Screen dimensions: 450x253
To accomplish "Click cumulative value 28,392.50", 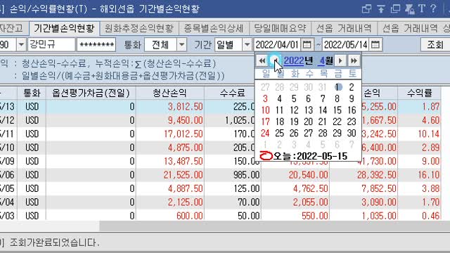I will 377,175.
